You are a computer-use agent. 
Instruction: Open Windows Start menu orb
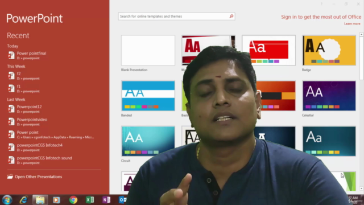pyautogui.click(x=7, y=200)
